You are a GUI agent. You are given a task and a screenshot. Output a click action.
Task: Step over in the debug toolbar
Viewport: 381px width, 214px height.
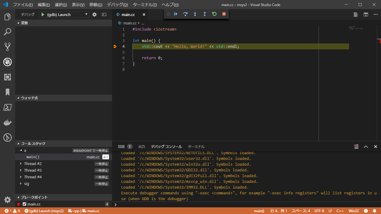185,14
